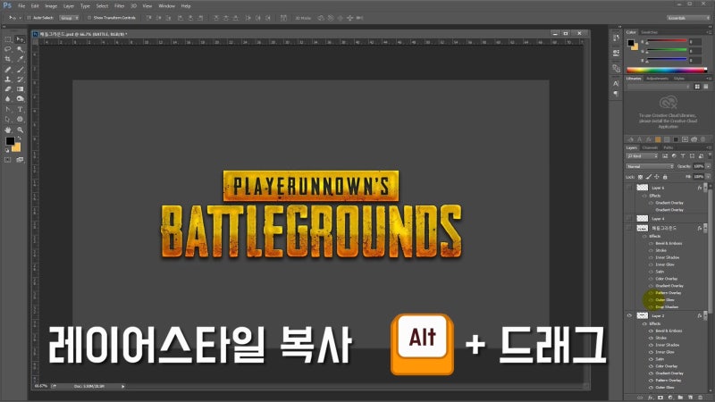
Task: Select the Rectangular Marquee tool
Action: pos(8,39)
